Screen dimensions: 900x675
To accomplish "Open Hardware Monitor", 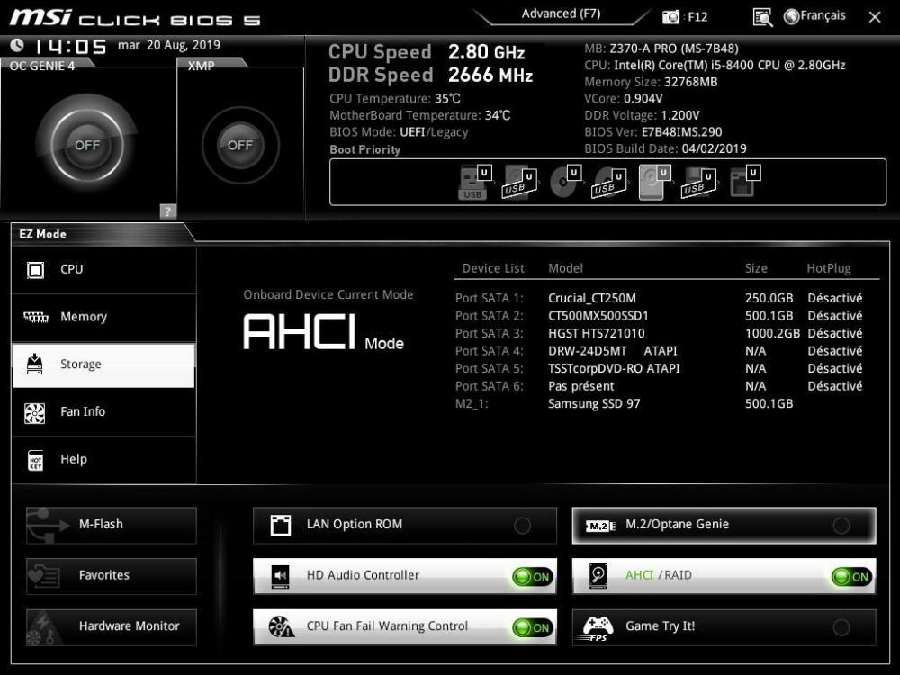I will (x=111, y=626).
